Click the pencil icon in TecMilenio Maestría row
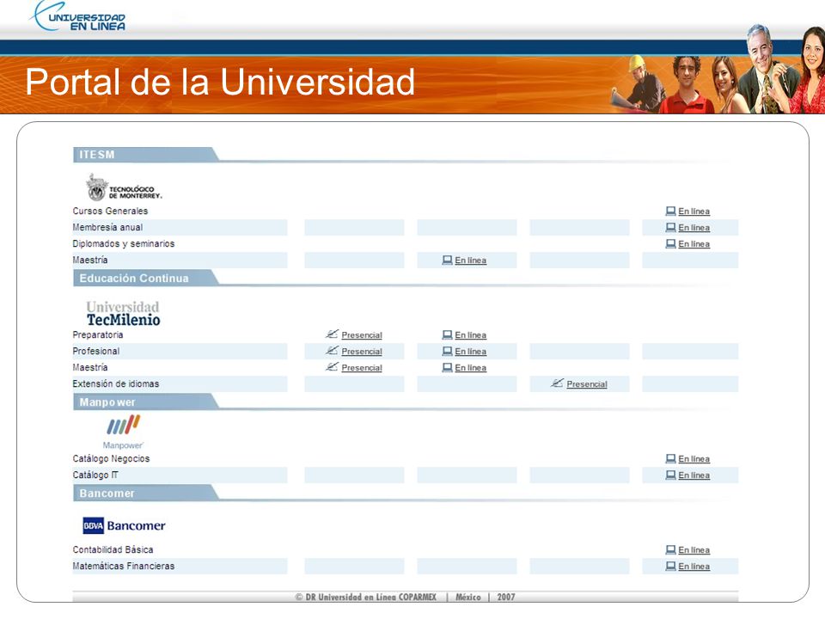This screenshot has width=825, height=619. [x=332, y=367]
